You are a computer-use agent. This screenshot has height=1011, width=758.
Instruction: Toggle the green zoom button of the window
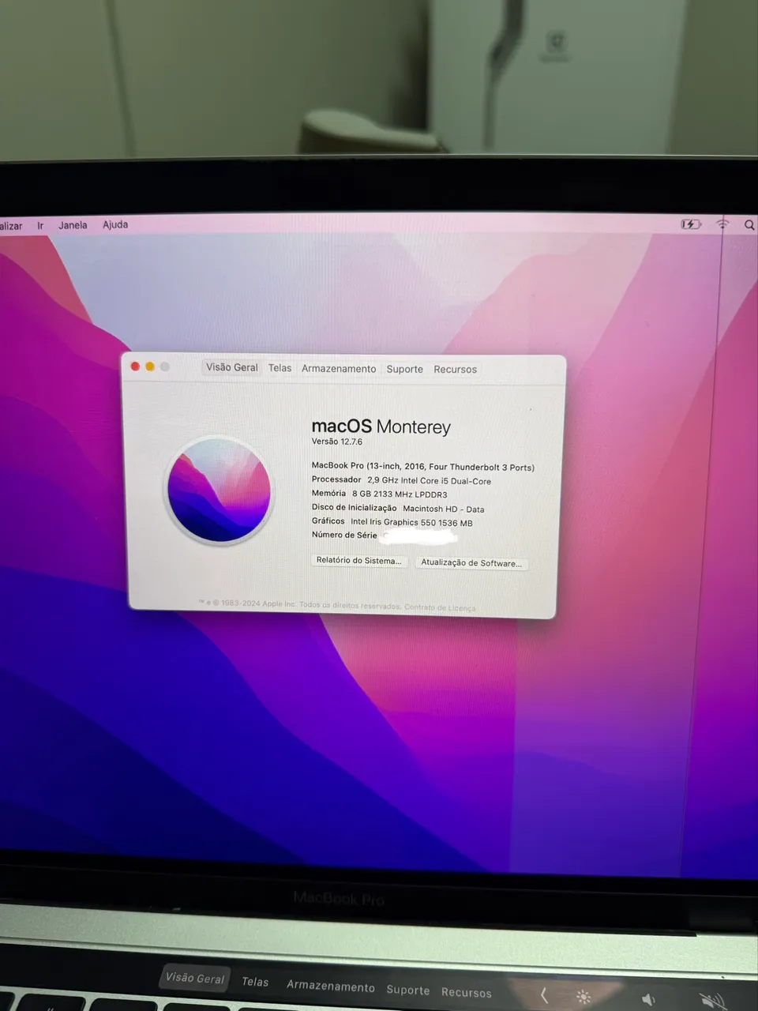pyautogui.click(x=164, y=366)
